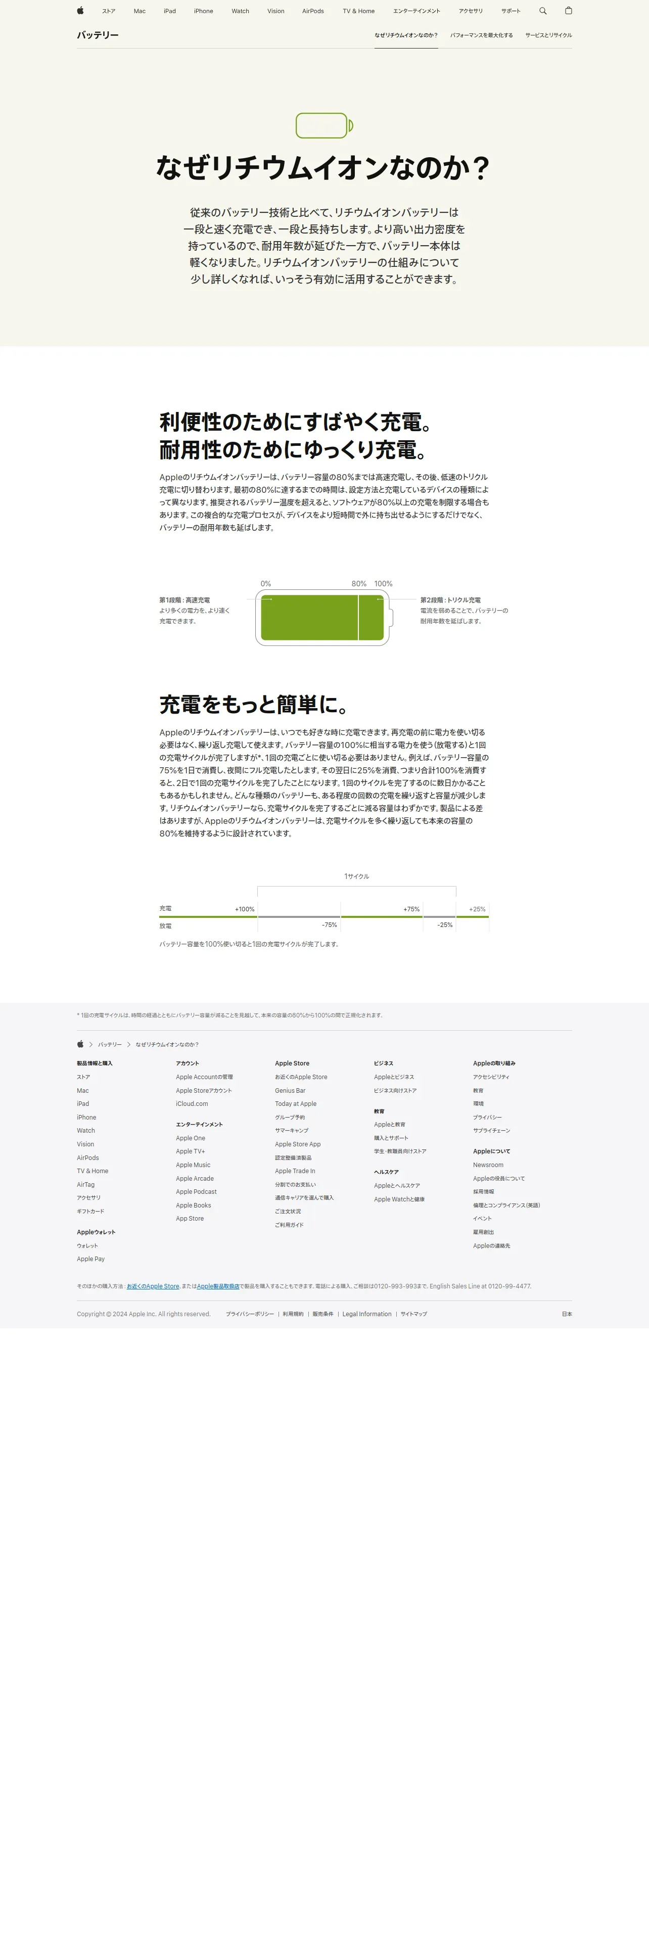This screenshot has width=649, height=1947.
Task: Open Apple Accountの管理 link
Action: [x=204, y=1077]
